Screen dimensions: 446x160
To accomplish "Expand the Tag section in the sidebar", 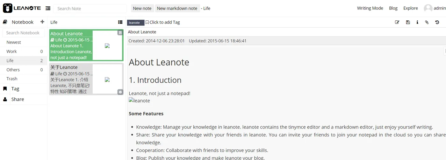I will click(x=15, y=89).
